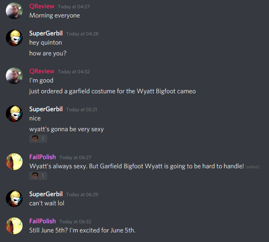
Task: Click the SuperGerbil username at 06:29
Action: 46,194
